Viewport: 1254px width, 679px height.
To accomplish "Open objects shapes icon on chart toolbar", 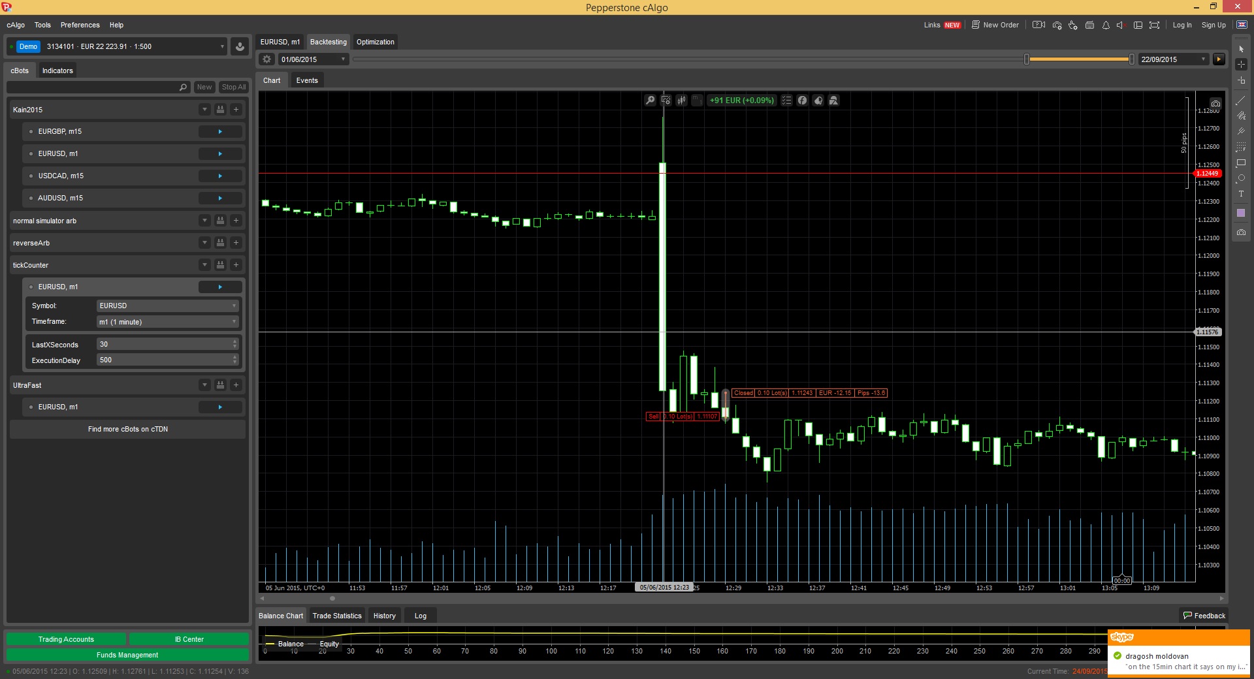I will 833,101.
